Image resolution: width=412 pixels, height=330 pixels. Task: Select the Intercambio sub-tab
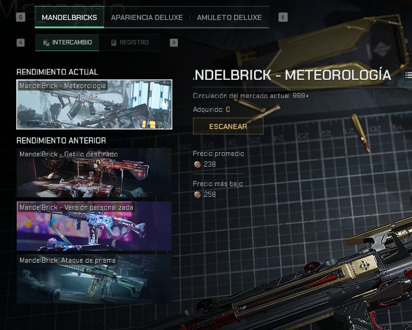tap(67, 43)
